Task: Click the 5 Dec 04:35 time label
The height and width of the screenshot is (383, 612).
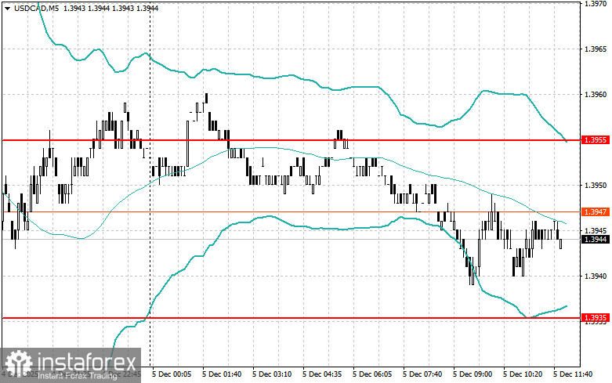Action: (x=322, y=374)
